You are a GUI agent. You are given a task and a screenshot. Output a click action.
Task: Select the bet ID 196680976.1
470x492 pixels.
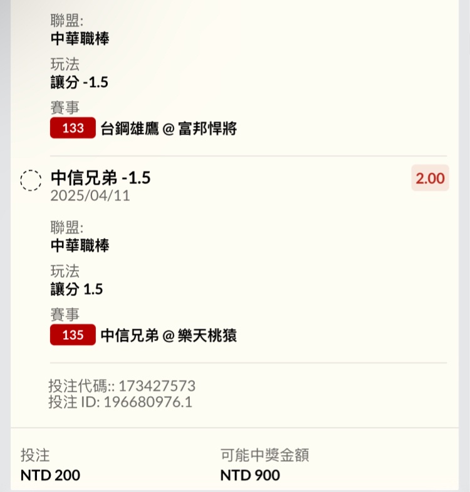point(148,402)
